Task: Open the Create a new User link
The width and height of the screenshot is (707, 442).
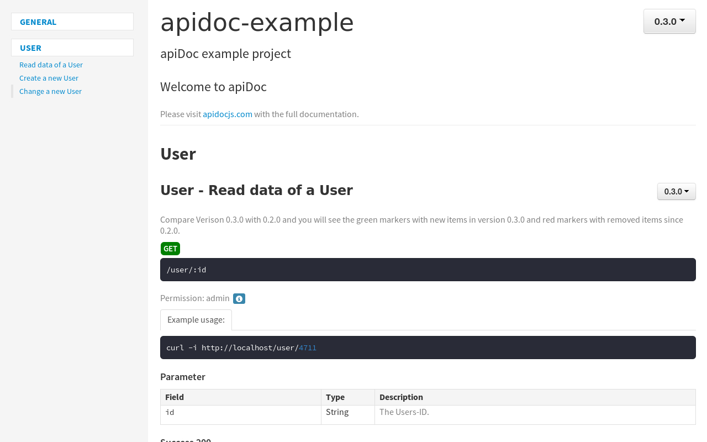Action: tap(49, 78)
